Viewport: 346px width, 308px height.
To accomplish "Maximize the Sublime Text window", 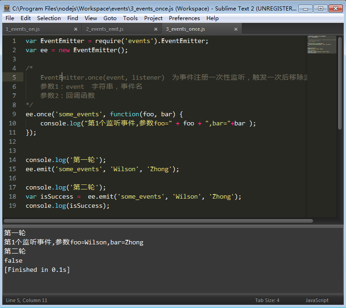I will [x=320, y=9].
